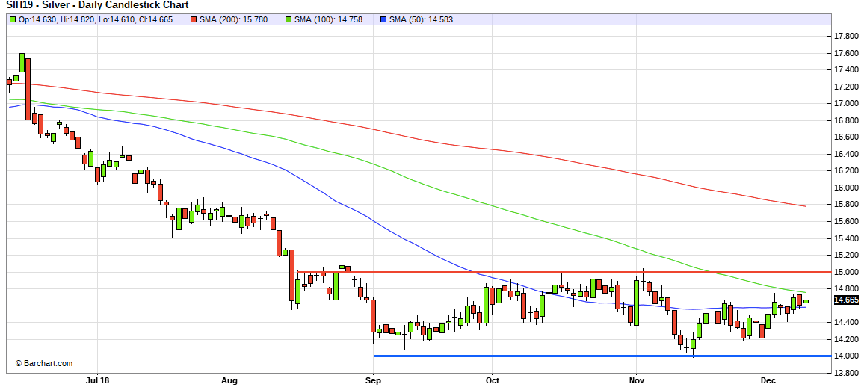Click the 'Op:14.630, Hi:14.820' price readout
867x387 pixels.
tap(57, 20)
